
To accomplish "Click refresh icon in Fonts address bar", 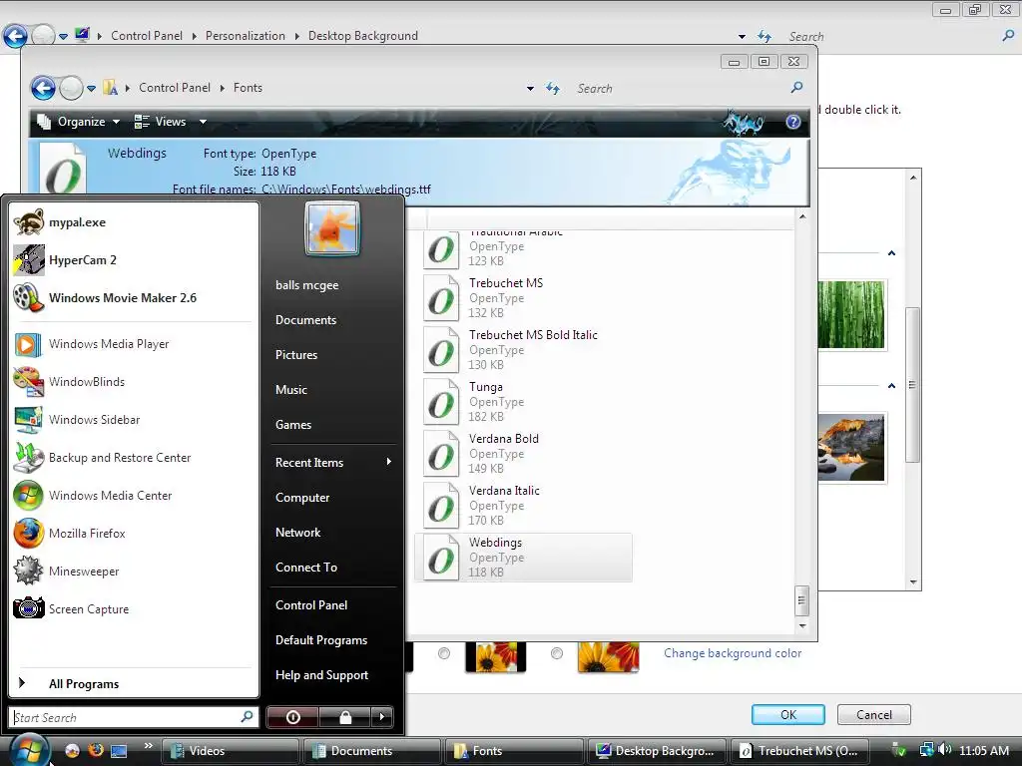I will tap(553, 88).
